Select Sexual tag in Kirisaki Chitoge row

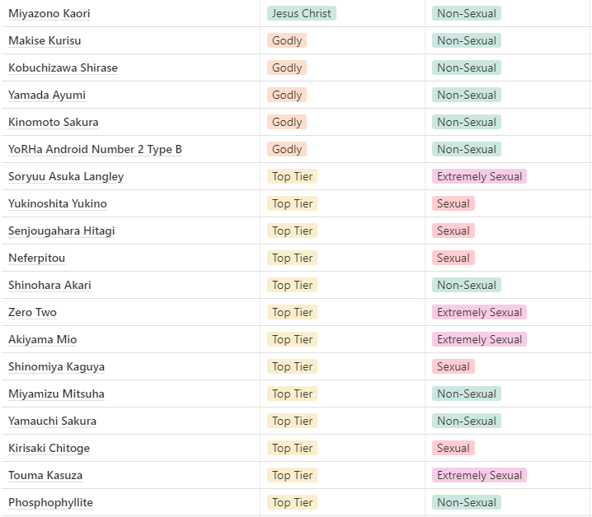pyautogui.click(x=453, y=449)
